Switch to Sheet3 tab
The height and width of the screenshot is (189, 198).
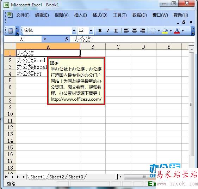point(76,177)
